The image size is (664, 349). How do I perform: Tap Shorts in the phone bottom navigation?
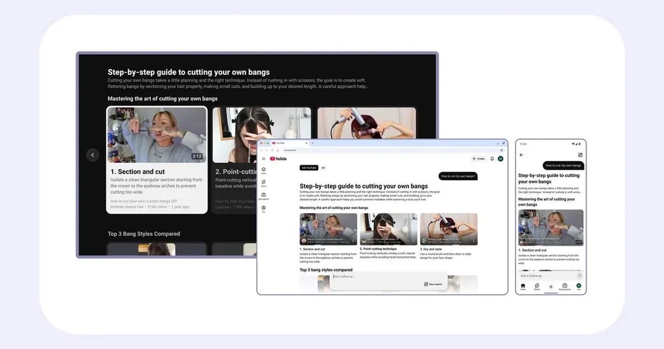point(537,286)
